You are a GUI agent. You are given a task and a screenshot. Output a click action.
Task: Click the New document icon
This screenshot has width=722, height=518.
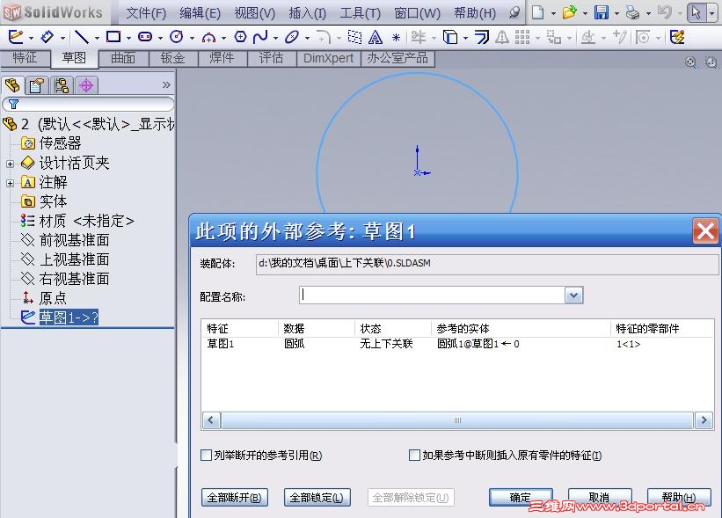coord(538,12)
